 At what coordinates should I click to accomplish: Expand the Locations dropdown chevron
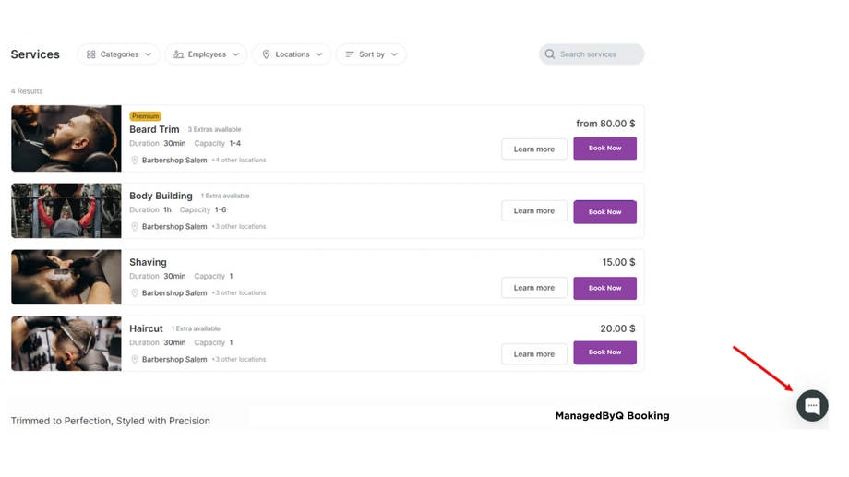320,54
